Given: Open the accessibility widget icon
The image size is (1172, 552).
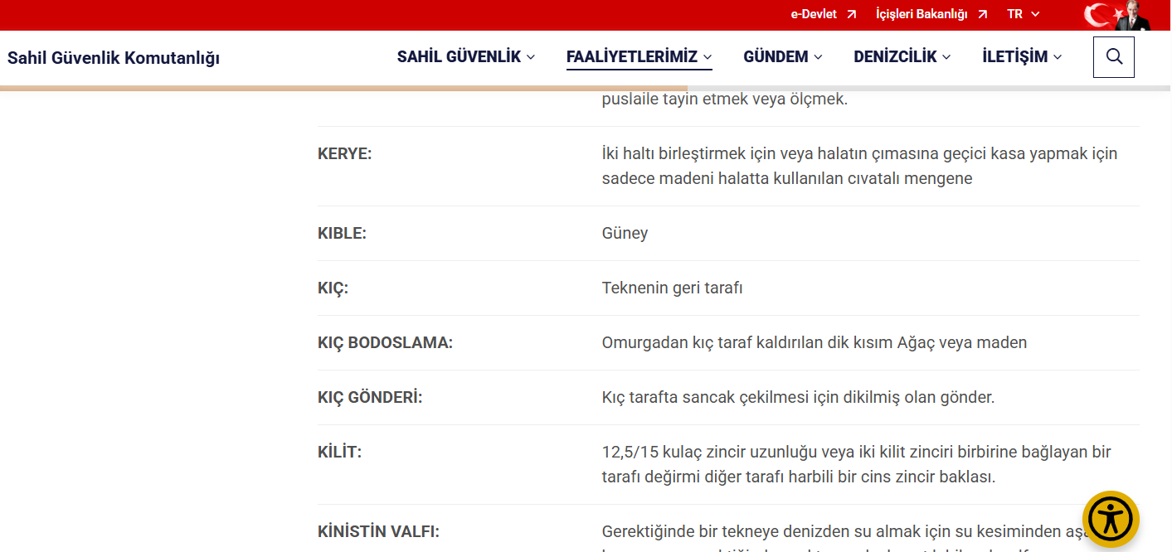Looking at the screenshot, I should 1111,520.
